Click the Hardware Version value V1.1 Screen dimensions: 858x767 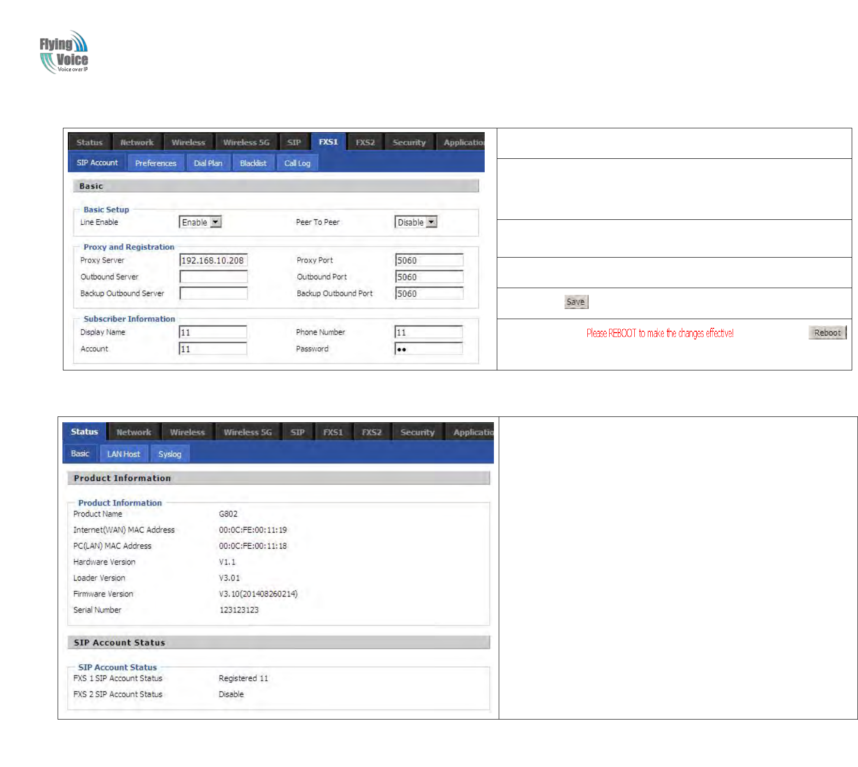point(227,562)
